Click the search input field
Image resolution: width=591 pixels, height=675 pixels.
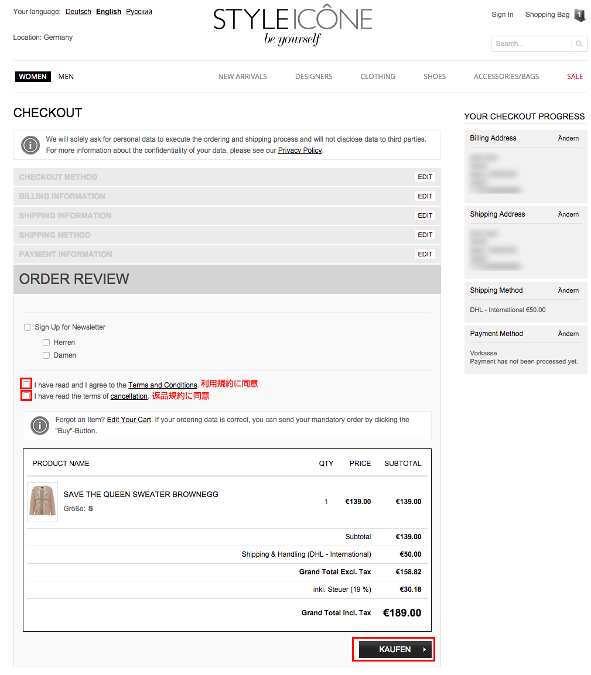coord(531,44)
